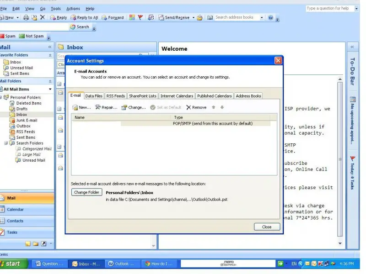
Task: Click the Name column header
Action: (122, 117)
